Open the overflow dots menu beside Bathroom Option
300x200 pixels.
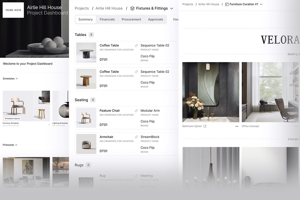coord(237,126)
